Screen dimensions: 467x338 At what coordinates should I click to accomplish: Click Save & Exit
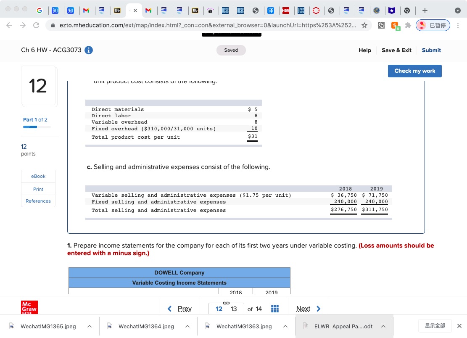[396, 50]
